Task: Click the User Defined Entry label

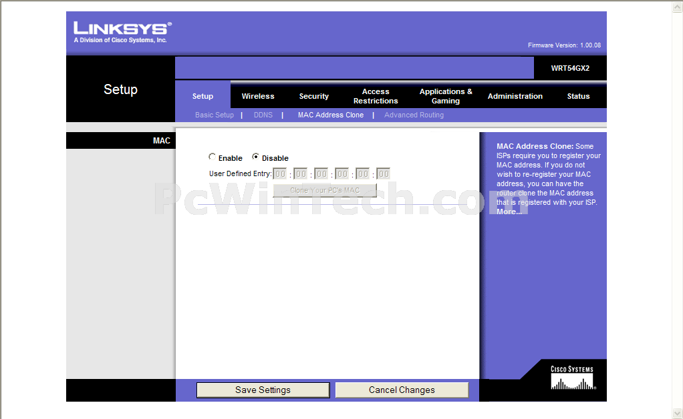Action: [x=240, y=173]
